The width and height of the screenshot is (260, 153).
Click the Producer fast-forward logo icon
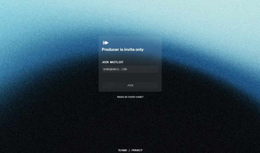pyautogui.click(x=106, y=43)
